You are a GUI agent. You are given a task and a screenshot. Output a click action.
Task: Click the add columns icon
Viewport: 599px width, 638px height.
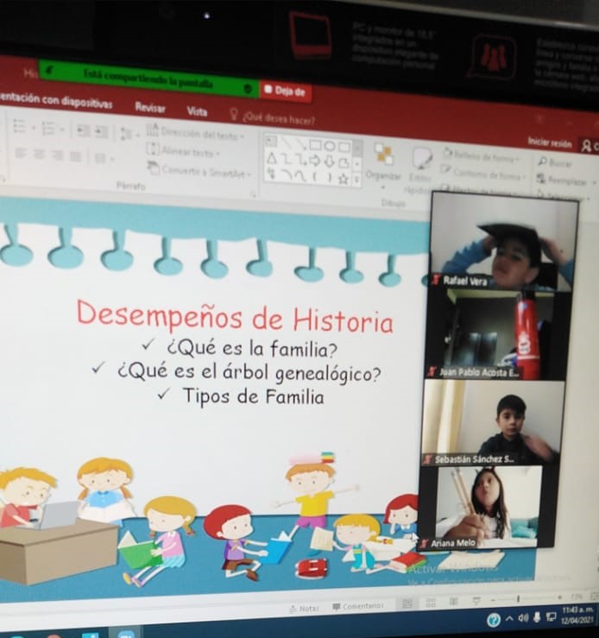click(x=100, y=158)
